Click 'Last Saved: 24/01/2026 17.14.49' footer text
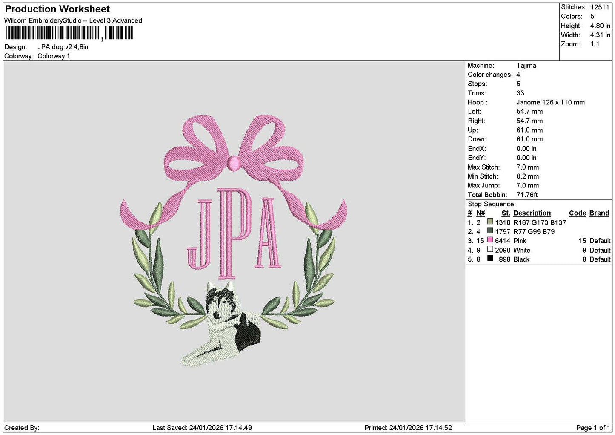This screenshot has height=435, width=615. click(202, 428)
